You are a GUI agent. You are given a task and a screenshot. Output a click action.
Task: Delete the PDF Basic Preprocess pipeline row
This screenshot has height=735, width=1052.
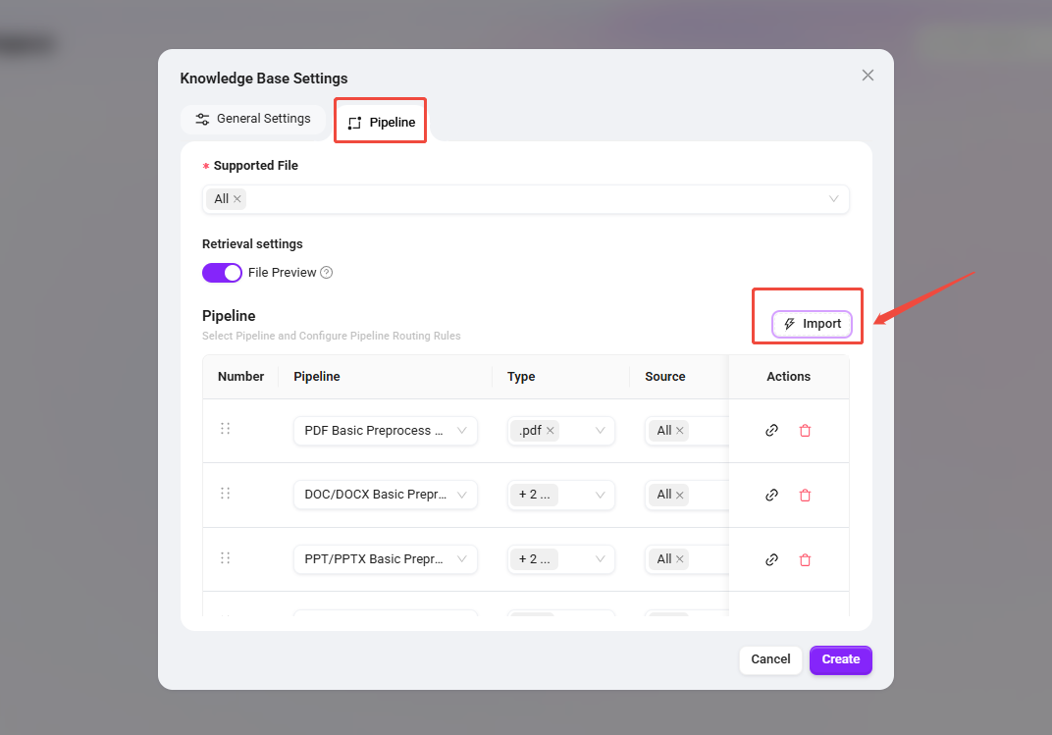[x=805, y=431]
